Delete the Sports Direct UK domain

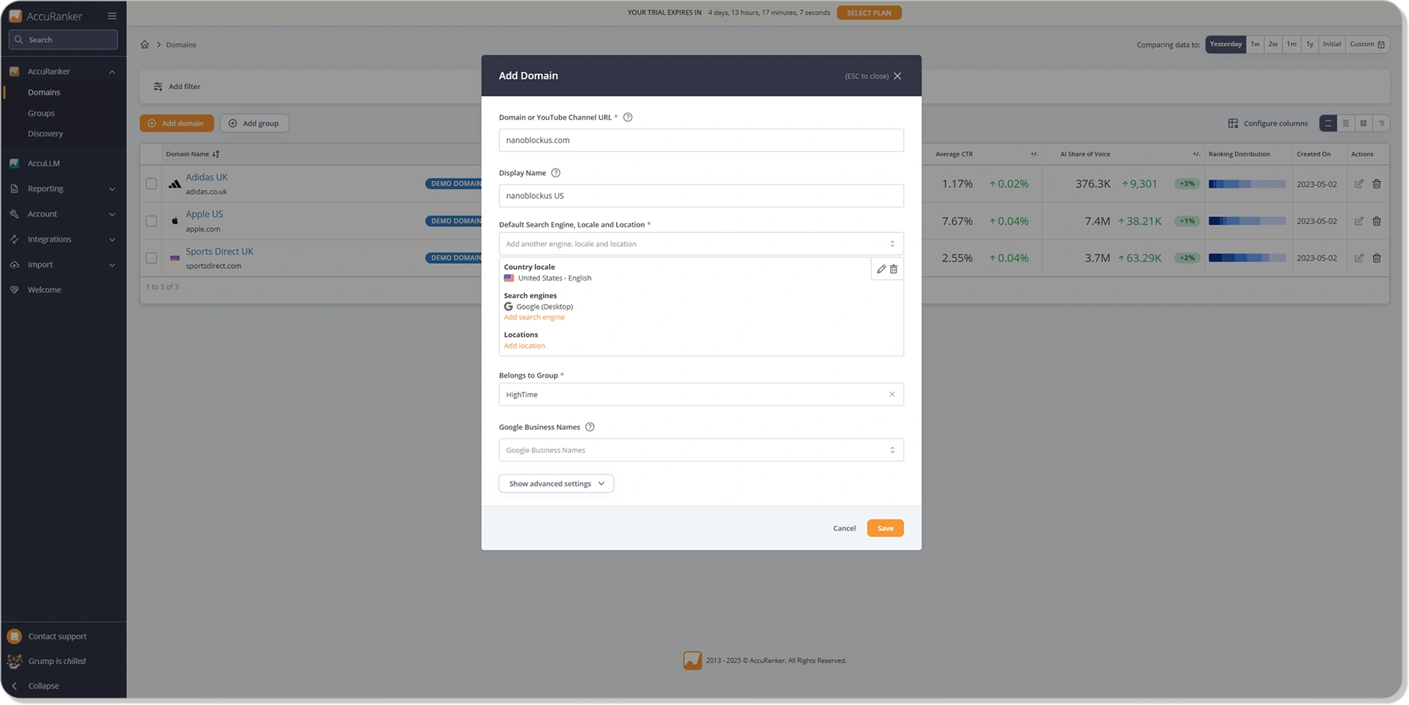coord(1377,258)
